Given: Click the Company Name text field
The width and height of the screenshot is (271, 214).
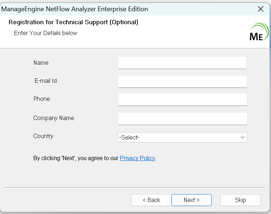Looking at the screenshot, I should [182, 119].
